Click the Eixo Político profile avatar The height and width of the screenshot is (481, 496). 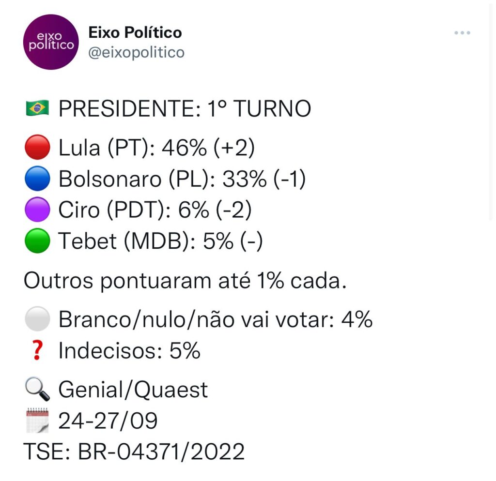point(51,42)
